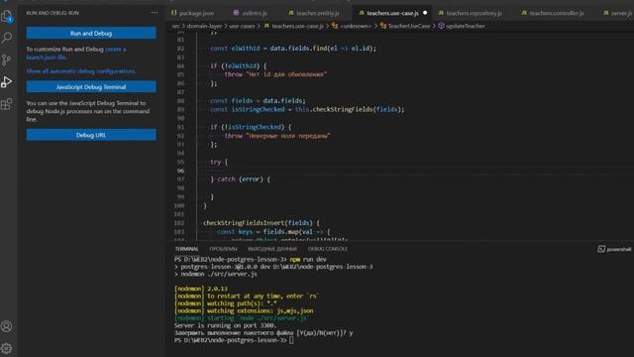The width and height of the screenshot is (634, 357).
Task: Open the ПРОБЛЕМЫ panel tab
Action: tap(223, 249)
